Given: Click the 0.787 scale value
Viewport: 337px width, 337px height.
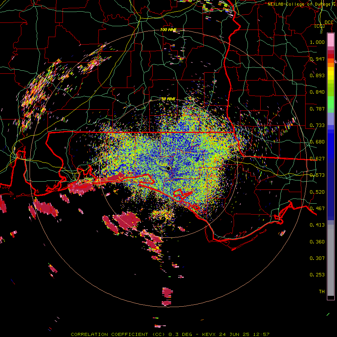Looking at the screenshot, I should pos(317,109).
